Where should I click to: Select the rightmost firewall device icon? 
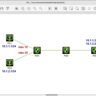(x=94, y=50)
